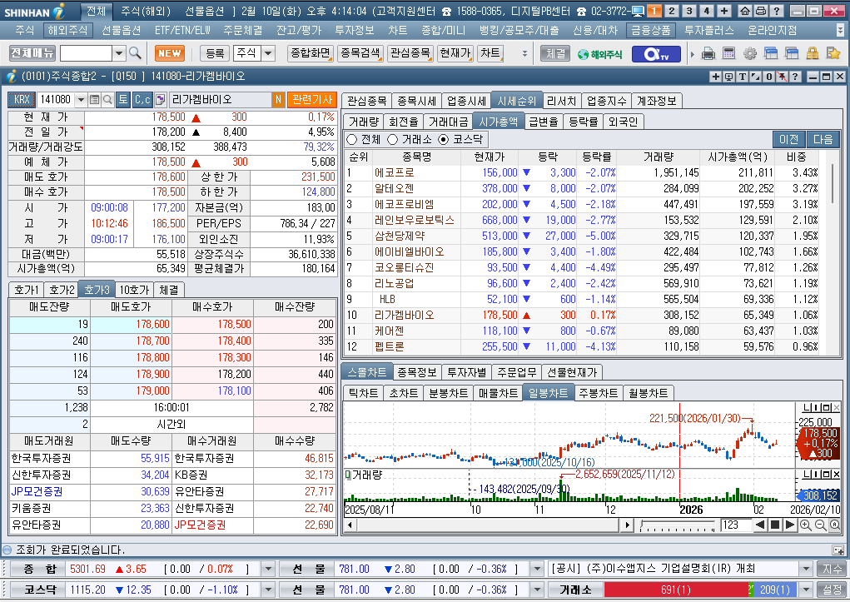Click the printer icon in title bar
Viewport: 850px width, 602px height.
(x=761, y=11)
